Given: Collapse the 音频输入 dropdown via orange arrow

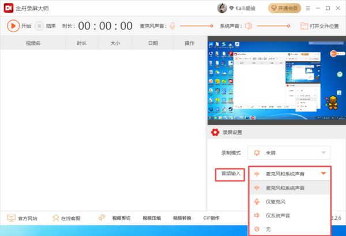Looking at the screenshot, I should [x=324, y=173].
